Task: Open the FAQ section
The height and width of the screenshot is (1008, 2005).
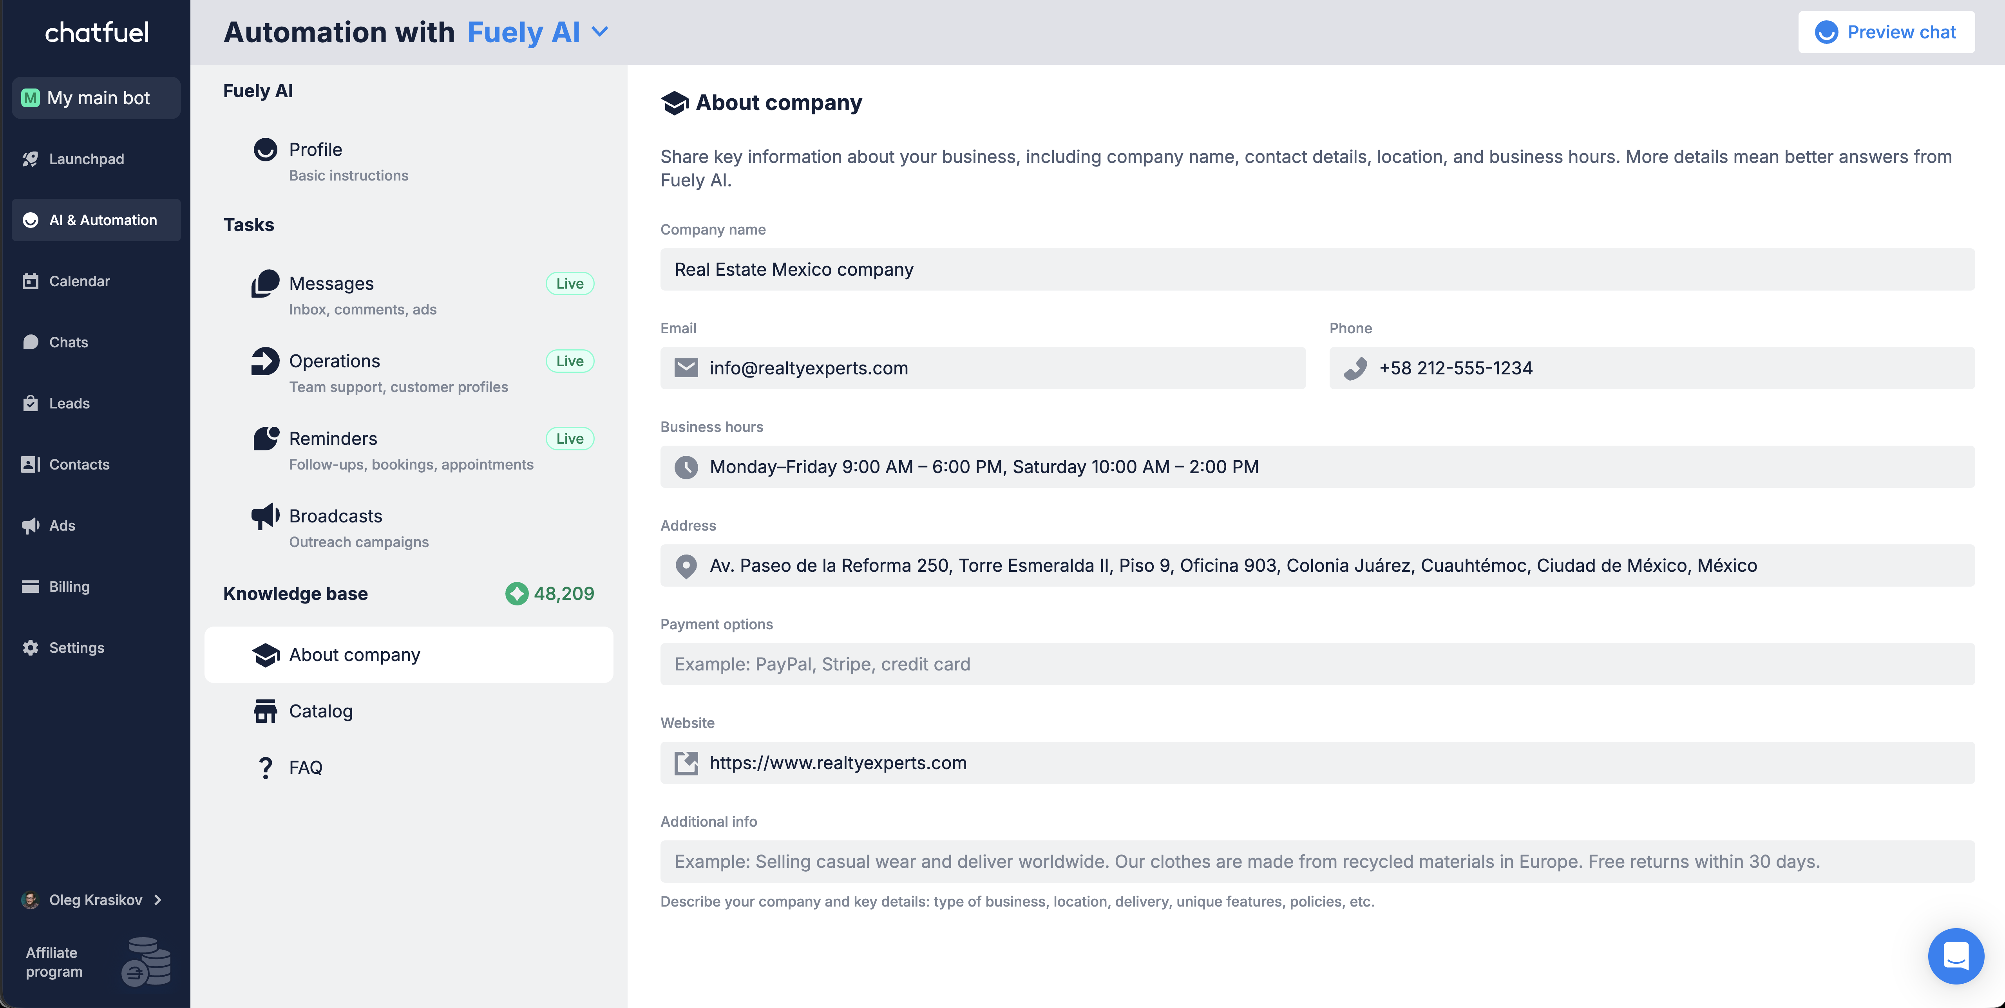Action: pyautogui.click(x=305, y=768)
